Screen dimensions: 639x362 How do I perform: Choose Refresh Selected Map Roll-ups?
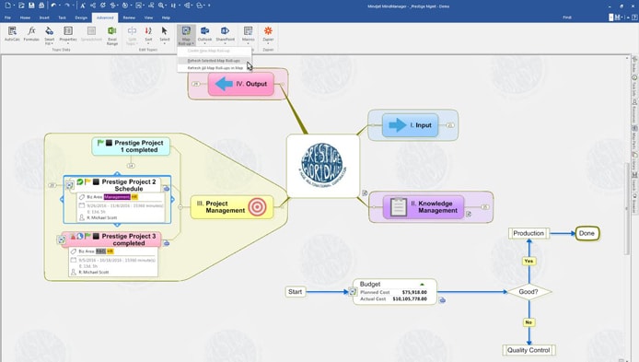coord(215,61)
